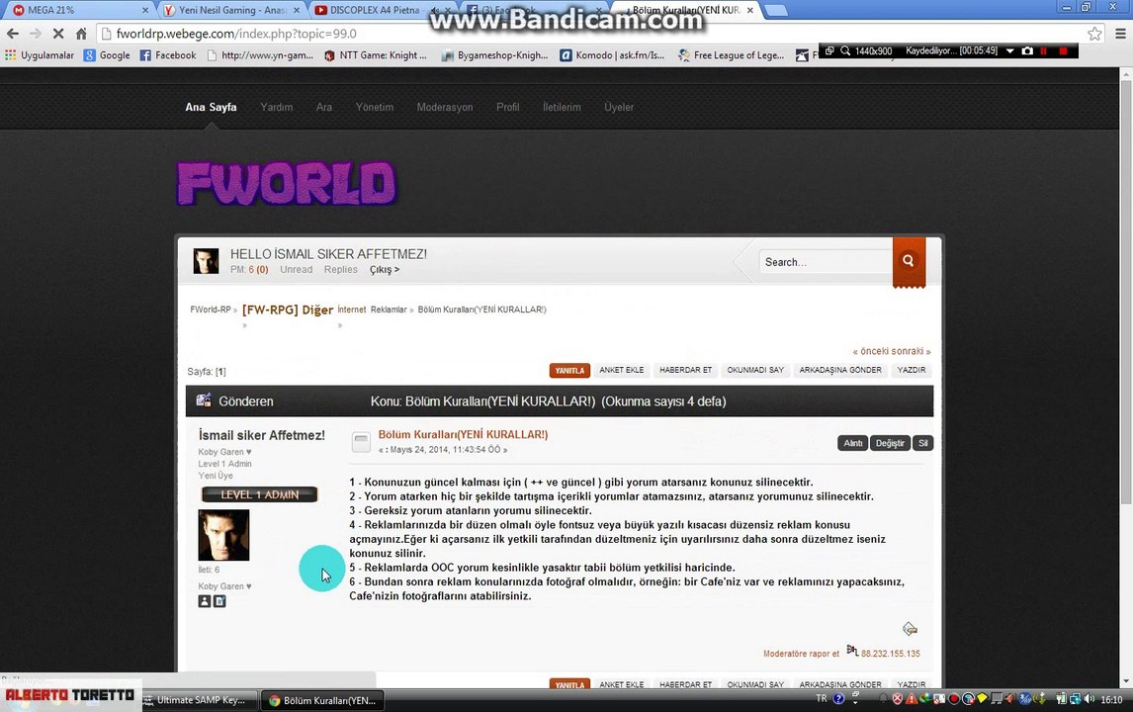This screenshot has width=1133, height=712.
Task: Click the top ANKET EKLE button
Action: point(622,370)
